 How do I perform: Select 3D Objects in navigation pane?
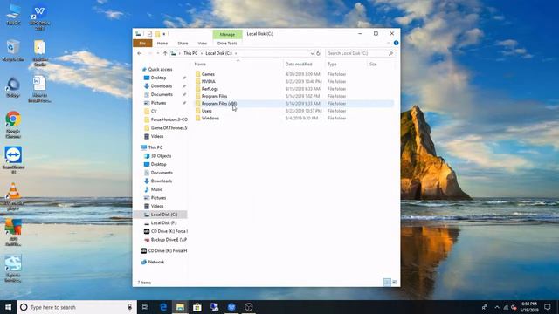pos(161,156)
